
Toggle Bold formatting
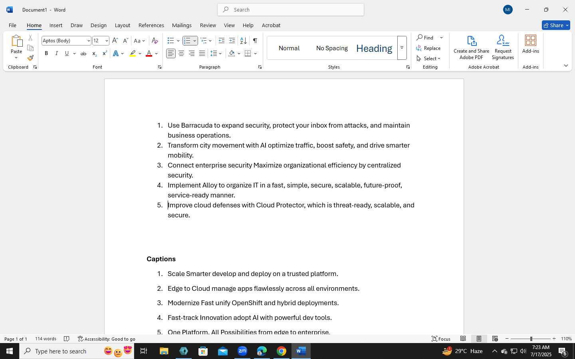[46, 53]
